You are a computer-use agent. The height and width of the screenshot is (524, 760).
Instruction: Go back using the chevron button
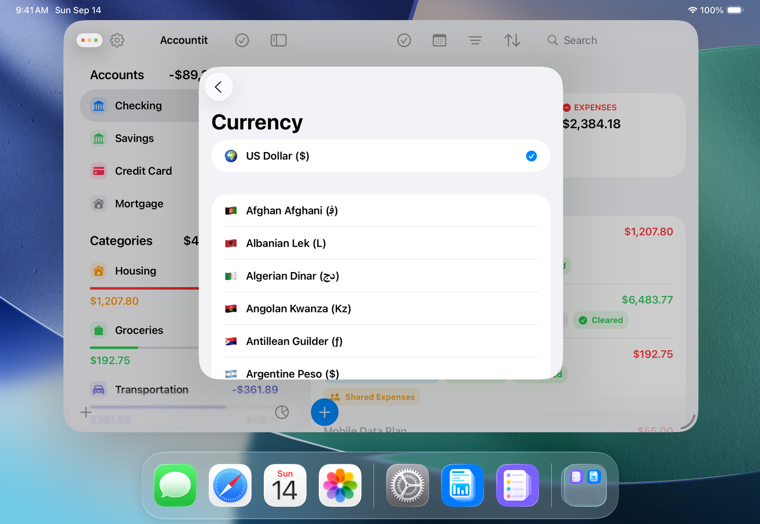[x=219, y=87]
